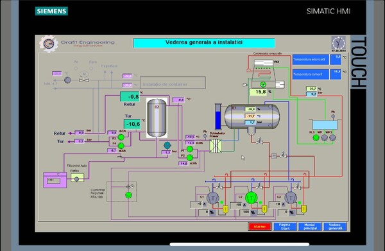This screenshot has height=251, width=385.
Task: Select the Tur temperature -10,6 field
Action: (132, 124)
